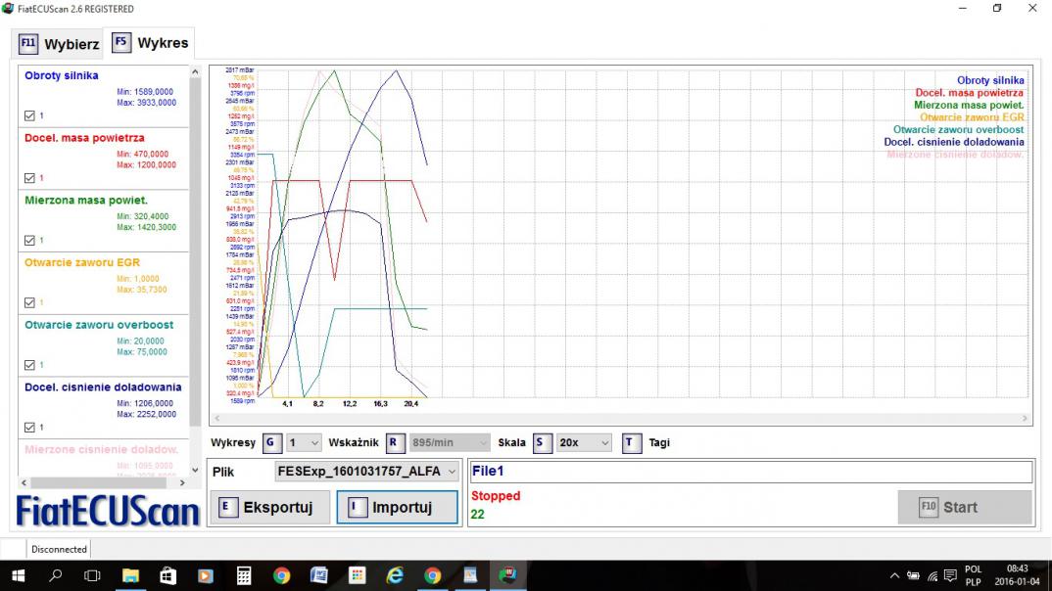Open the Windows Store taskbar icon
The image size is (1052, 591).
click(x=167, y=575)
